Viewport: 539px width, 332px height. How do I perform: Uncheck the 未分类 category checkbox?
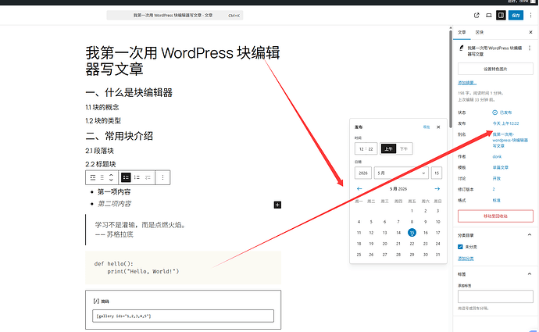(x=460, y=247)
